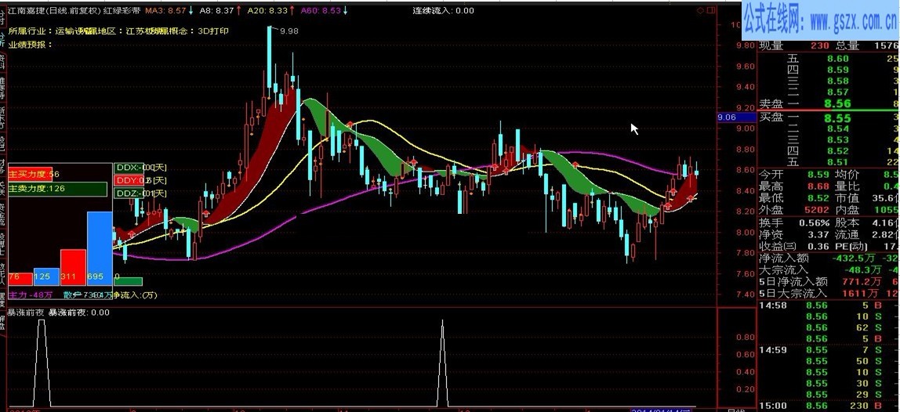Click the tall blue bar labeled 695
This screenshot has height=412, width=900.
[x=100, y=248]
